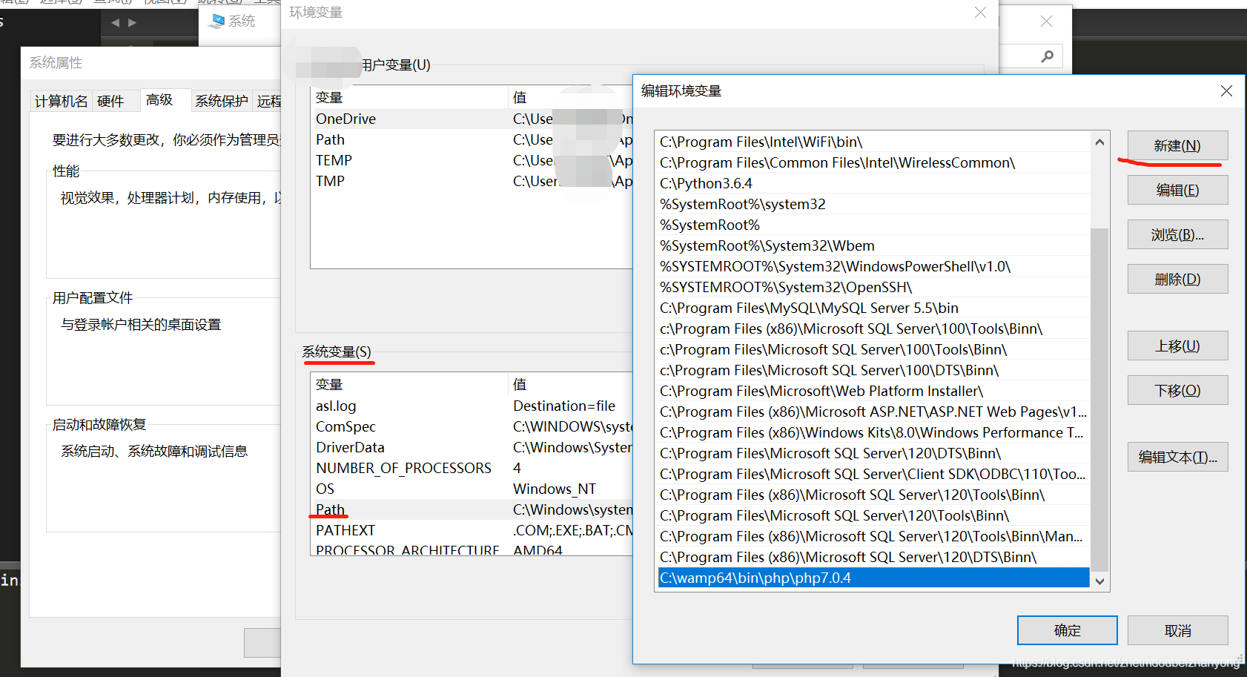
Task: Select TMP user variable row
Action: tap(472, 181)
